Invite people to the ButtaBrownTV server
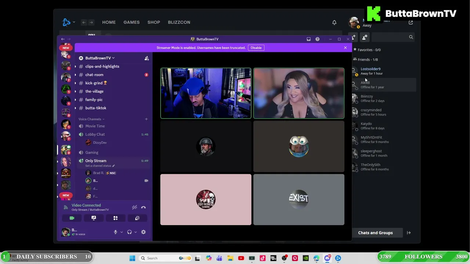This screenshot has width=470, height=264. pos(147,58)
